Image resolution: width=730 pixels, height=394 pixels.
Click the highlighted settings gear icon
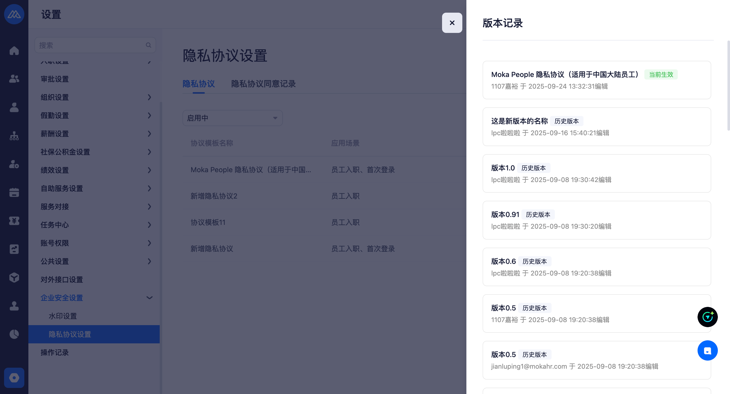(x=14, y=378)
